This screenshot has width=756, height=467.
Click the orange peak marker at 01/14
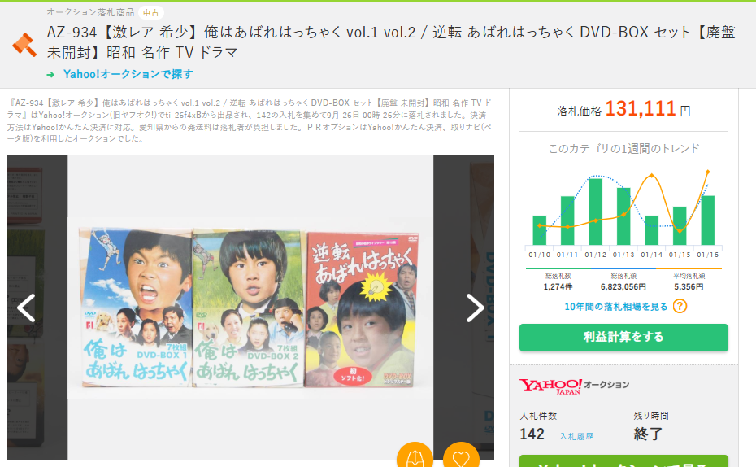pos(652,175)
